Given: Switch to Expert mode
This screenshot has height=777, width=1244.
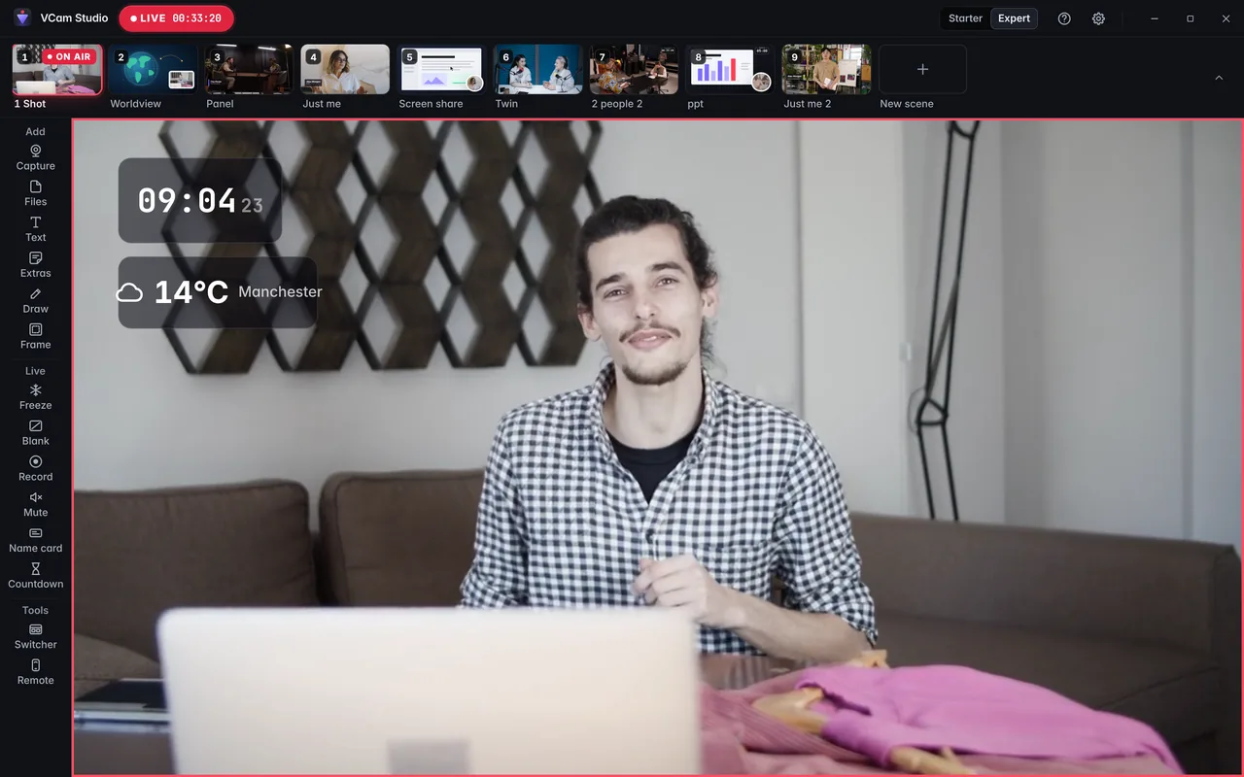Looking at the screenshot, I should [x=1014, y=18].
